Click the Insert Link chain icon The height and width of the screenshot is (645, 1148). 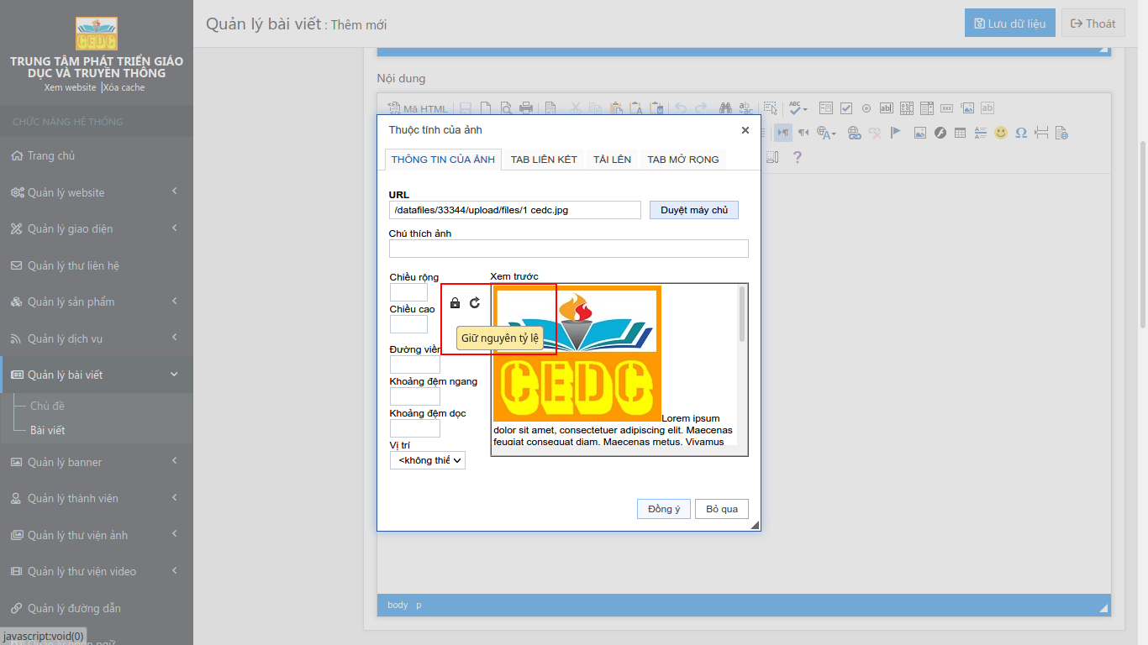point(855,133)
